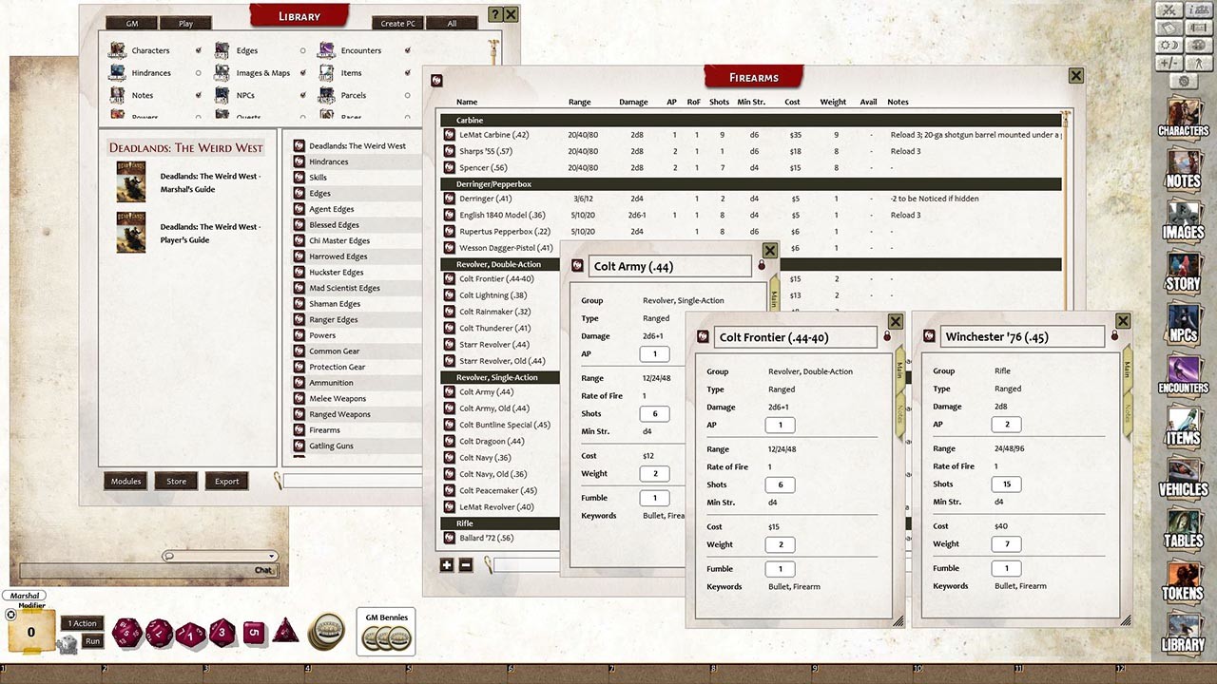This screenshot has height=684, width=1217.
Task: Disable the Characters checkbox in the Library window
Action: (x=197, y=50)
